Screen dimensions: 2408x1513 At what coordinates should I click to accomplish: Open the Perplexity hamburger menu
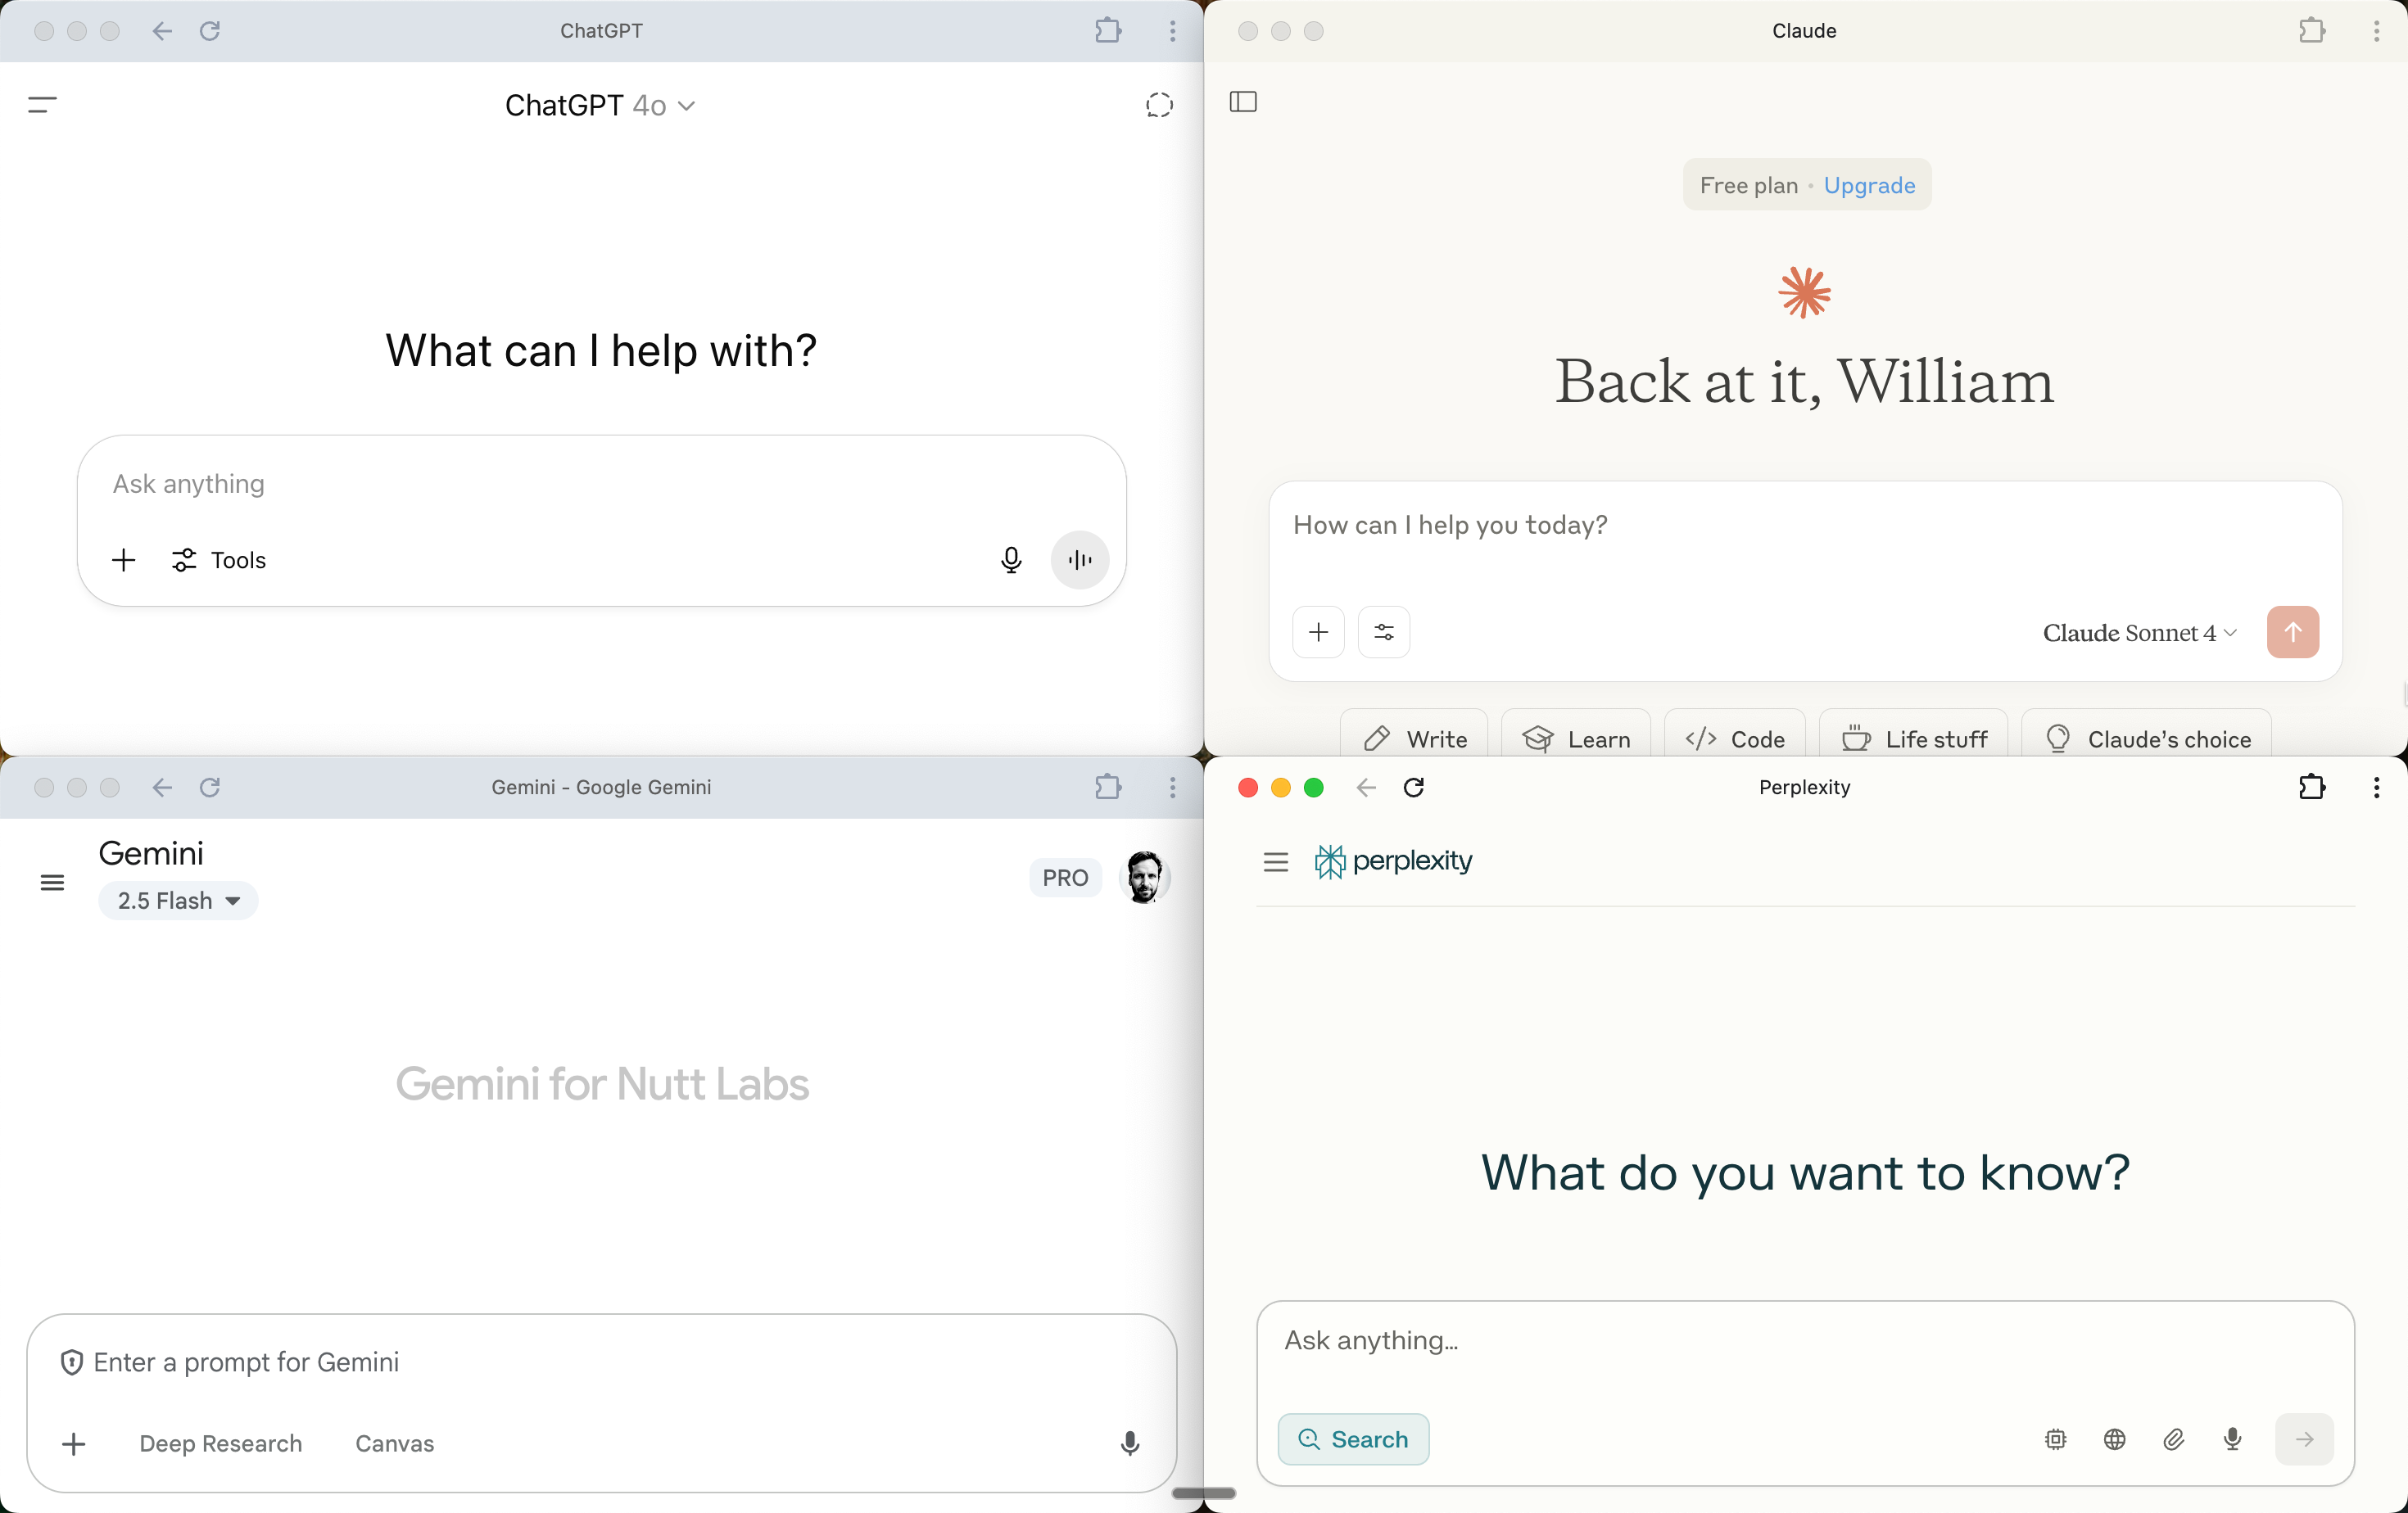coord(1276,861)
